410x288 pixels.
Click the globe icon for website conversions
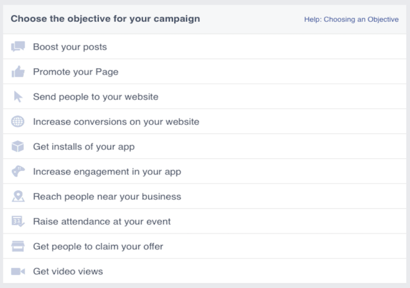pyautogui.click(x=18, y=122)
